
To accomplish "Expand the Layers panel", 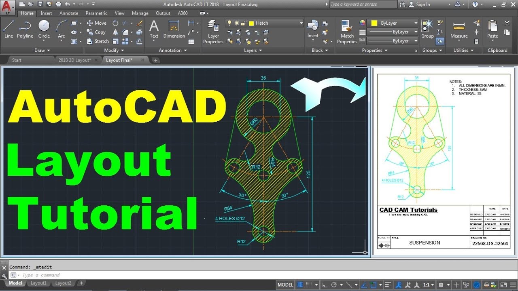I will pyautogui.click(x=253, y=51).
